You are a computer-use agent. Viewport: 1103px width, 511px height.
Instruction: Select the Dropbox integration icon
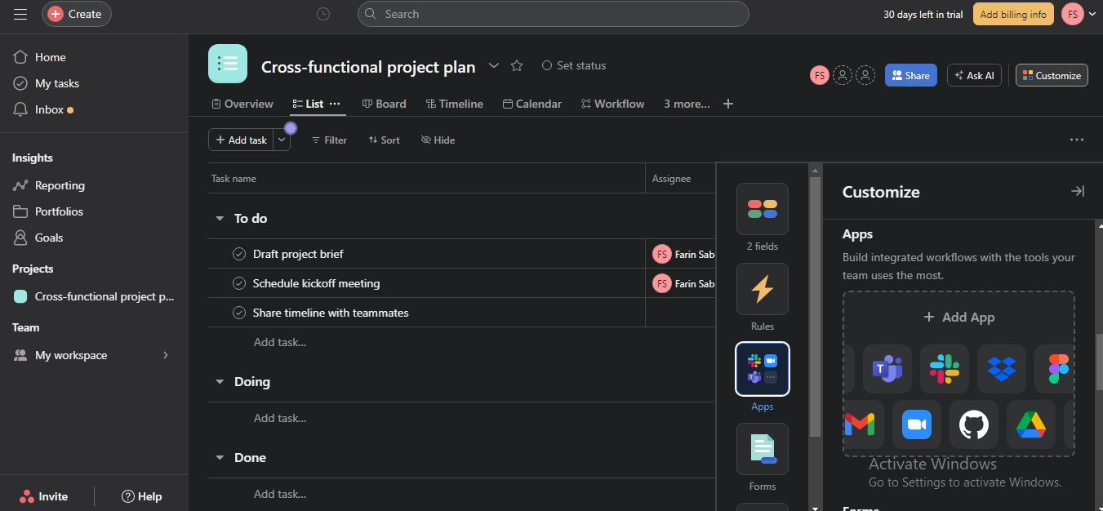(x=1001, y=369)
